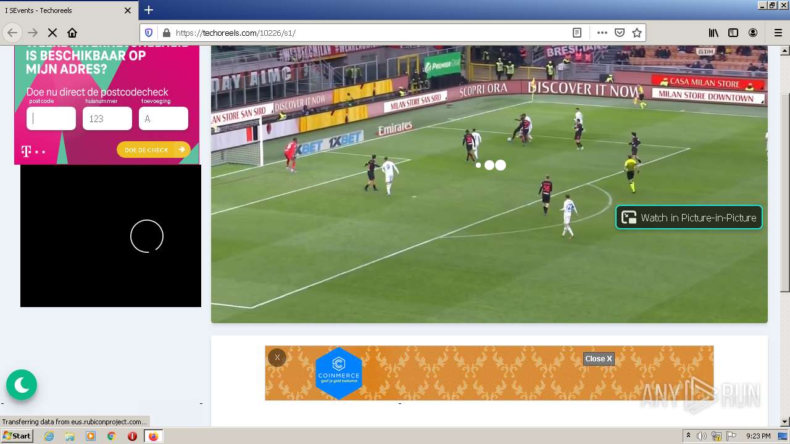Click the Close X ad button
The image size is (790, 444).
(x=599, y=359)
